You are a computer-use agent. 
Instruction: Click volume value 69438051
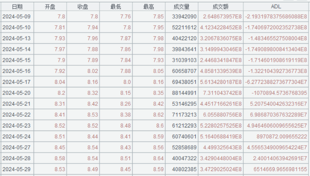[184, 82]
